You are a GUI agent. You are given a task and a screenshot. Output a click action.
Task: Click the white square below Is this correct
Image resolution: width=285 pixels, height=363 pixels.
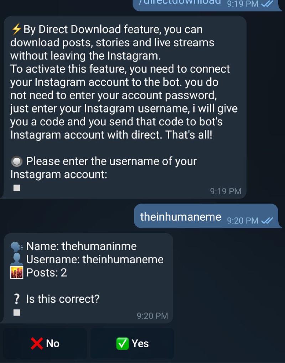coord(17,313)
